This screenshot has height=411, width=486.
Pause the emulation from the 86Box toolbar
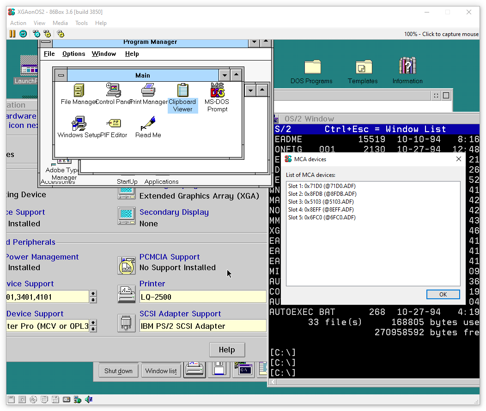click(12, 34)
